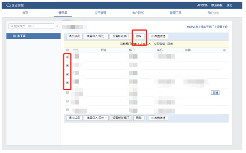Open the 管理工具 tab

point(175,13)
